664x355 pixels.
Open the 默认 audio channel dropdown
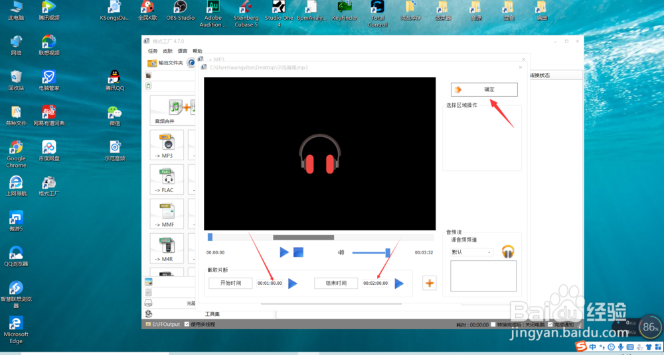[x=471, y=252]
